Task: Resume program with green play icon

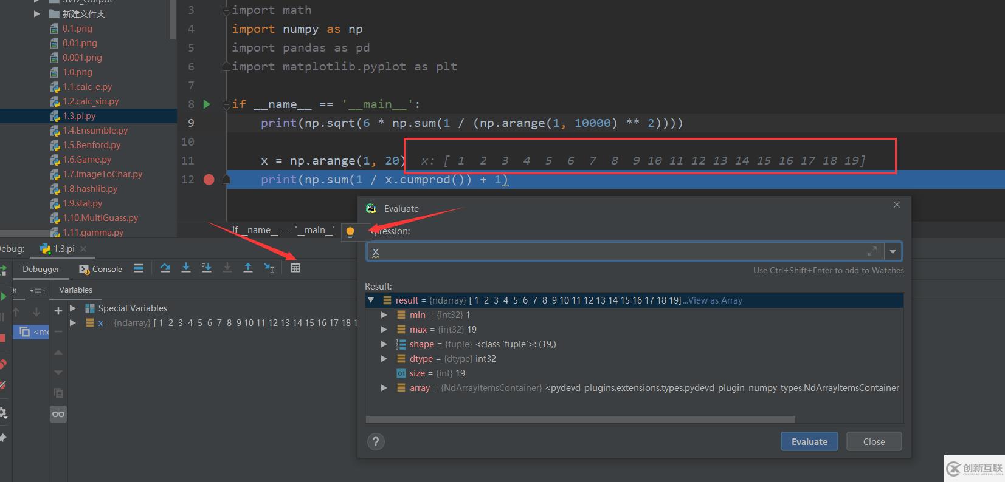Action: pyautogui.click(x=4, y=296)
